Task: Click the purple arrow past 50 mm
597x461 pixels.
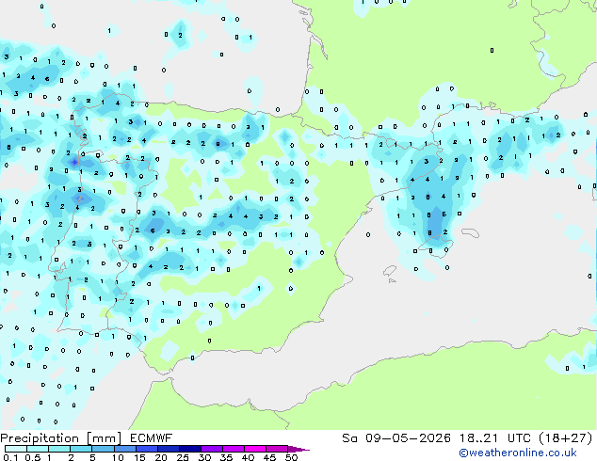Action: tap(298, 449)
